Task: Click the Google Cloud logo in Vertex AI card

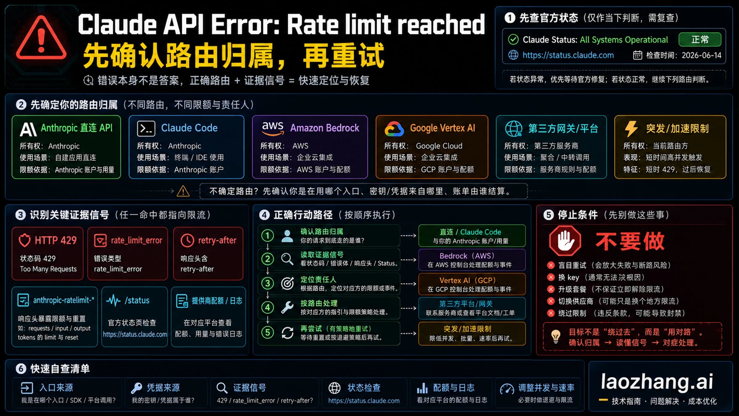Action: coord(394,129)
